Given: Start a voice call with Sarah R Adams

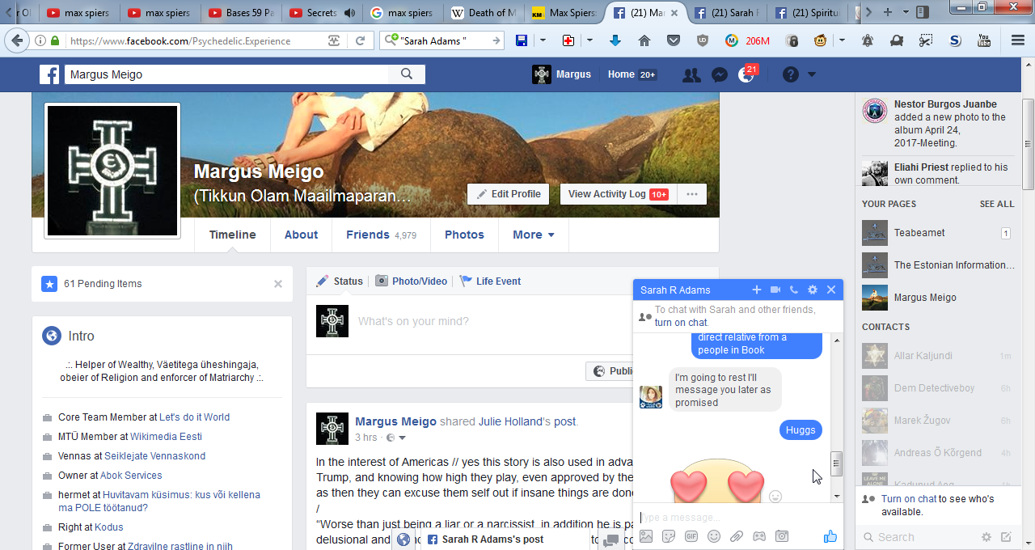Looking at the screenshot, I should [794, 290].
